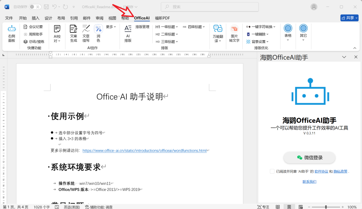Collapse the ribbon with the chevron
The height and width of the screenshot is (209, 362).
pos(355,48)
